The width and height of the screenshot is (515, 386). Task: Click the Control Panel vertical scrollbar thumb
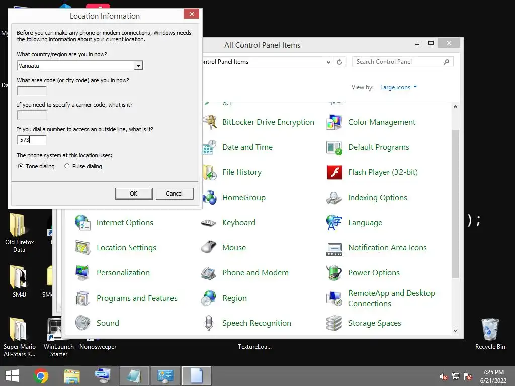[x=455, y=204]
